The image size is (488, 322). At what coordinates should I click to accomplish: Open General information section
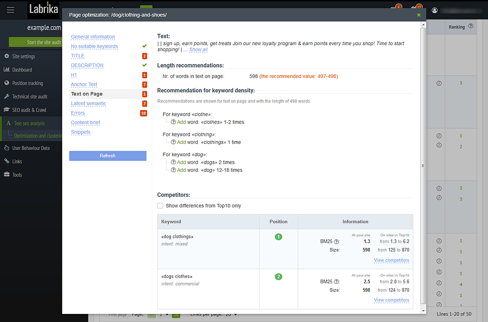93,36
